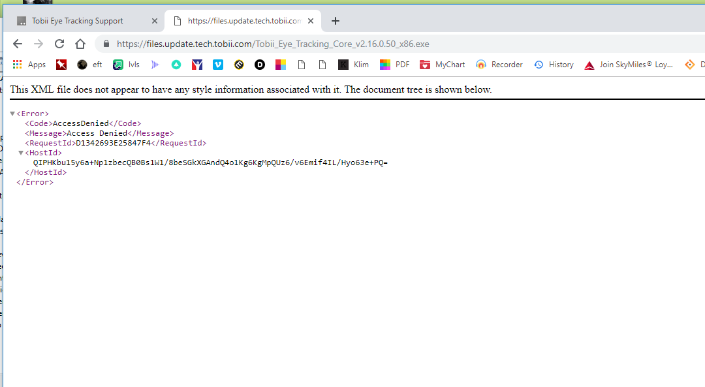Open the eft bookmark
The width and height of the screenshot is (705, 387).
coord(89,65)
